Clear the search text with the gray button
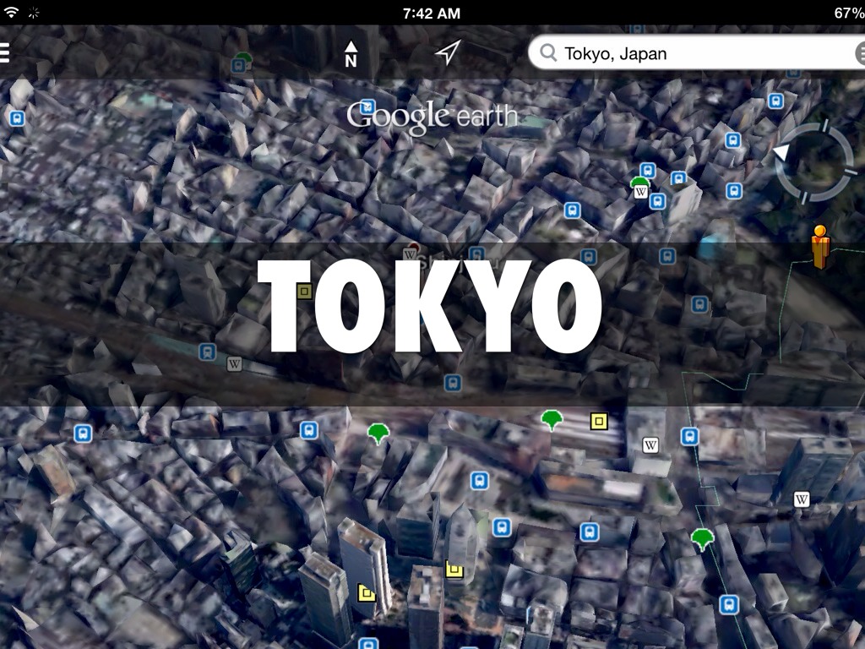The image size is (865, 649). pyautogui.click(x=860, y=54)
